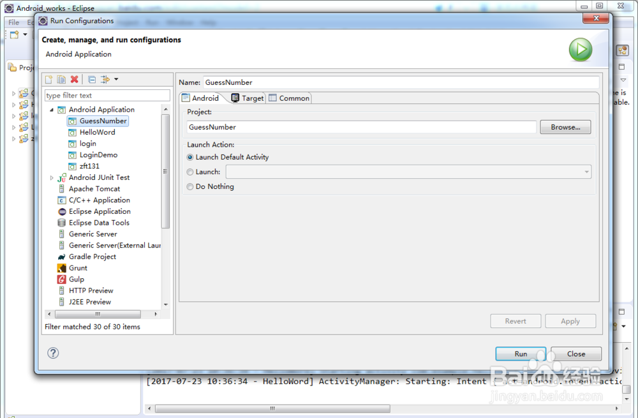Open the filter options dropdown arrow
The height and width of the screenshot is (418, 638).
[116, 79]
